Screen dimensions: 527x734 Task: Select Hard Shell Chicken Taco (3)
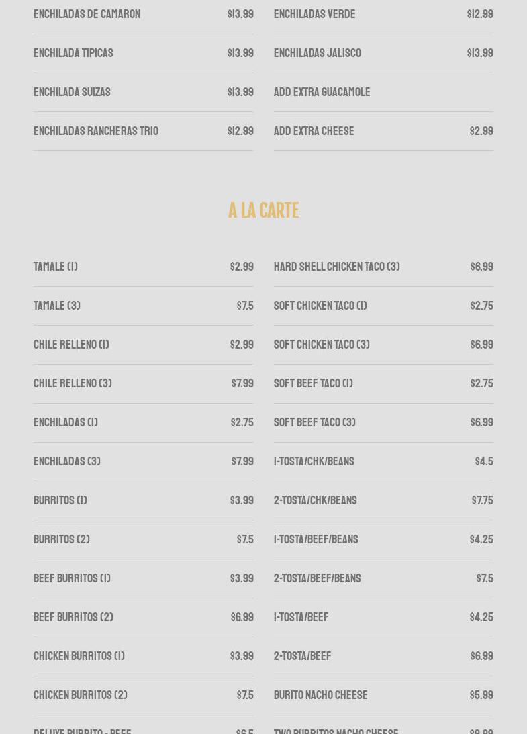click(x=336, y=267)
